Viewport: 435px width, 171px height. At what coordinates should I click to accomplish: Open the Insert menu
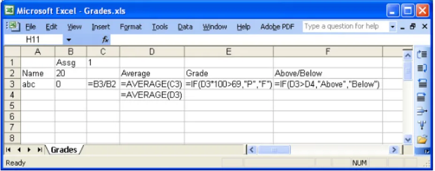pos(101,27)
